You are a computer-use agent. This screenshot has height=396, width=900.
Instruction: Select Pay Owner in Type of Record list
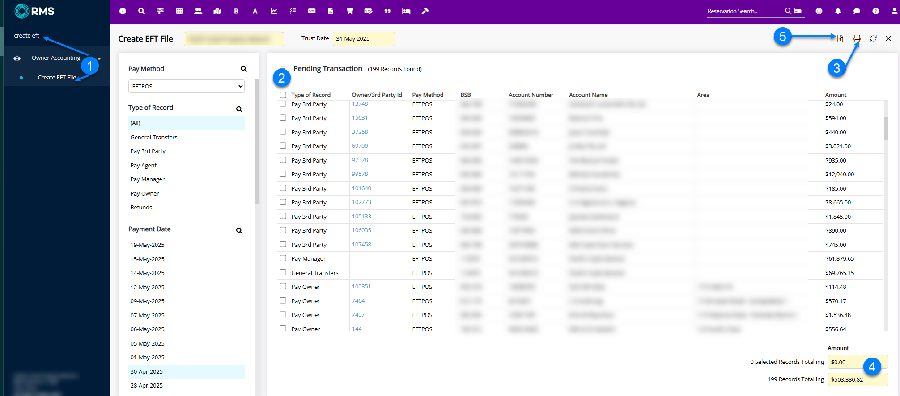144,194
